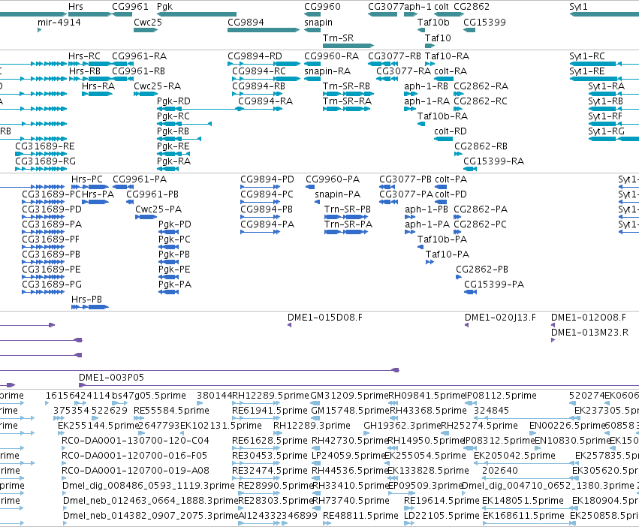Image resolution: width=639 pixels, height=527 pixels.
Task: Click the Syt1 gene label
Action: 578,7
